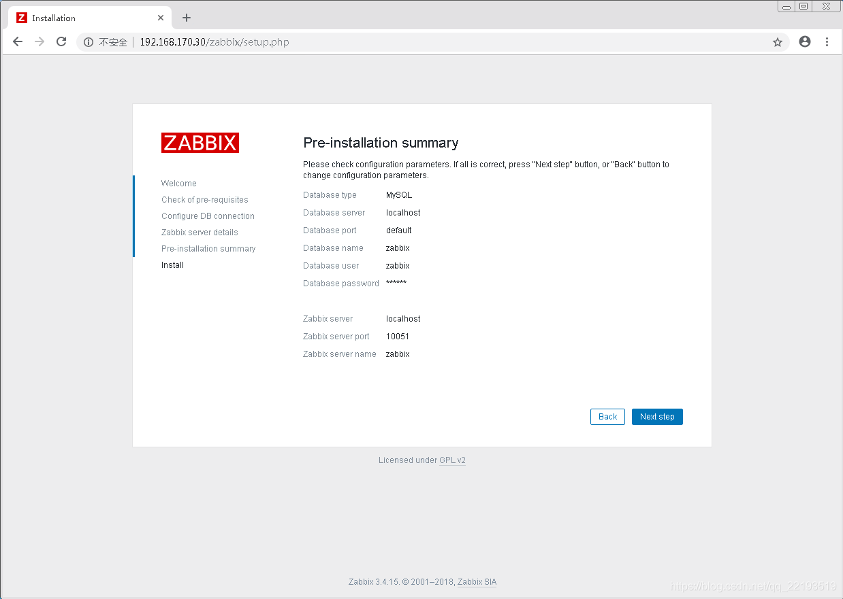843x599 pixels.
Task: Select Configure DB connection step
Action: pyautogui.click(x=208, y=216)
